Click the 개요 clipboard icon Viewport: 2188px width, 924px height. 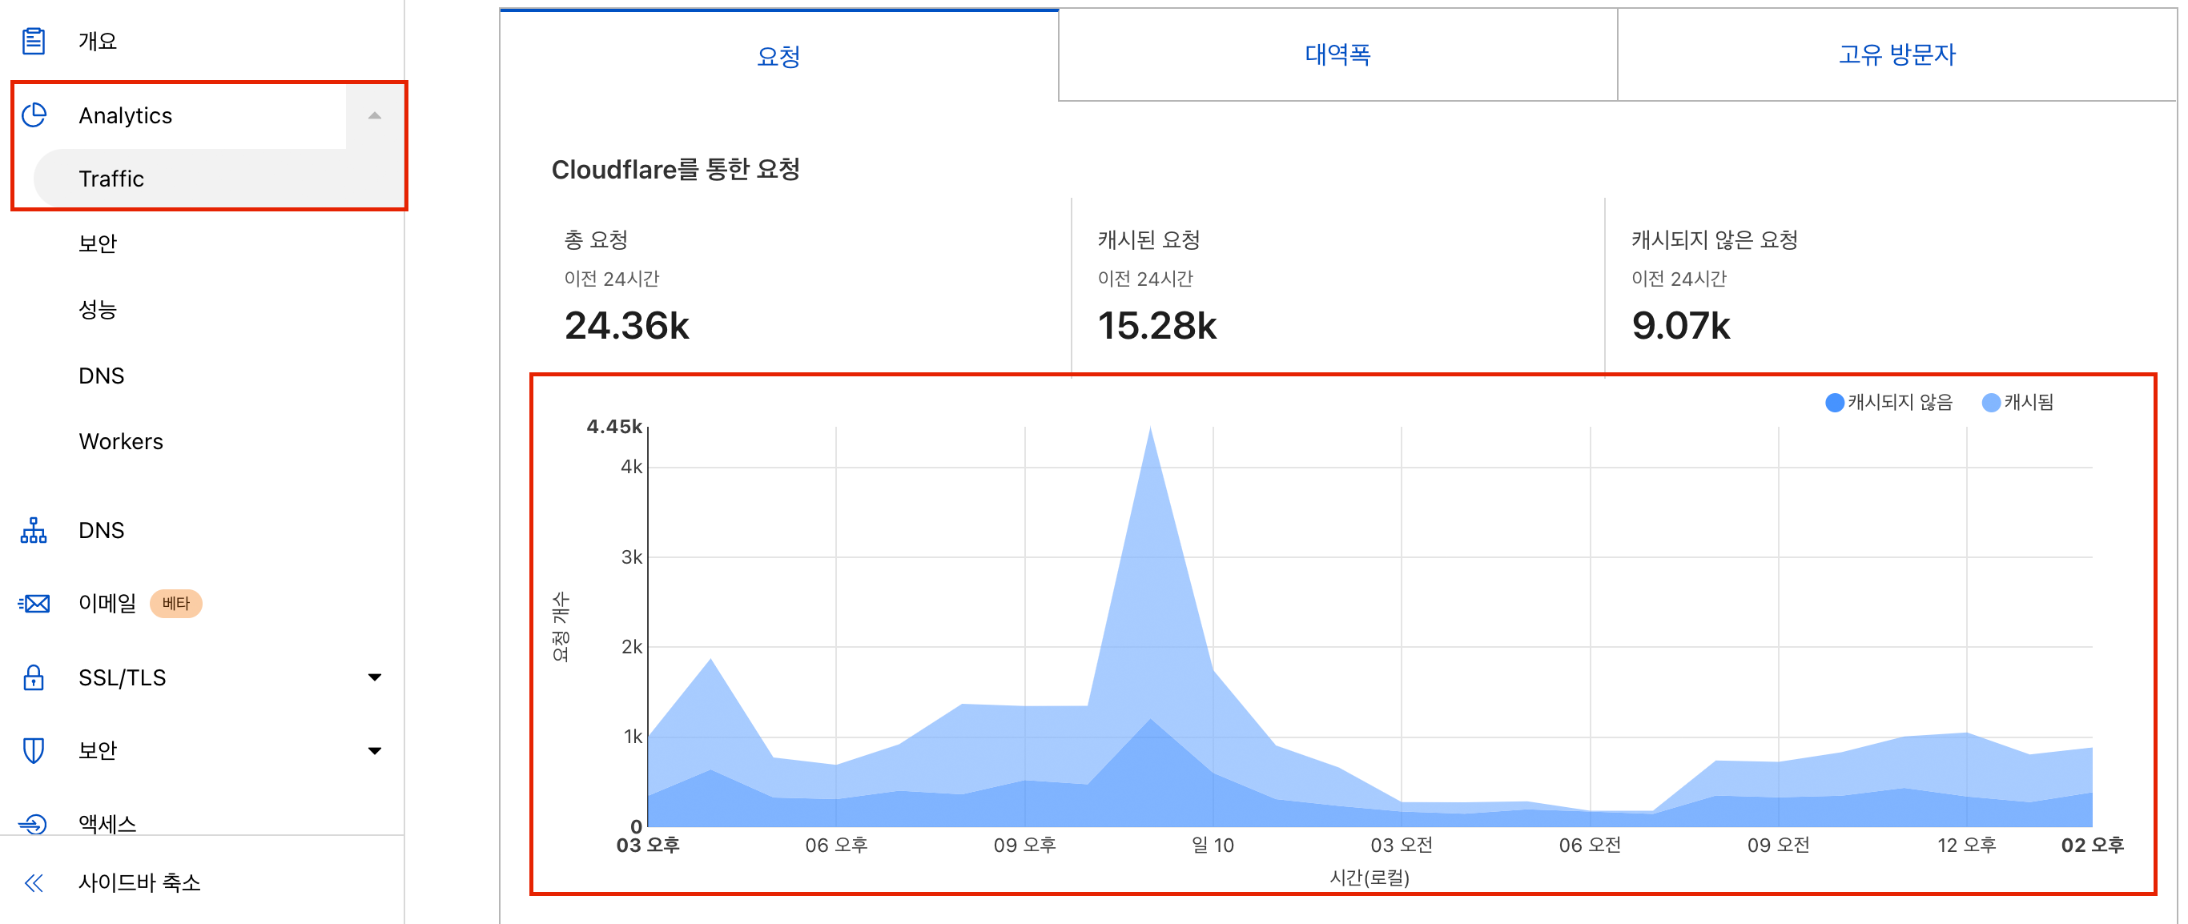pos(33,41)
